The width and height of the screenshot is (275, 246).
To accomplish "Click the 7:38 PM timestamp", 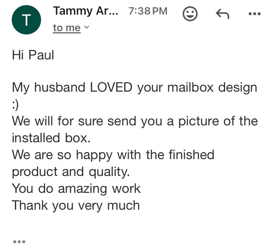I will pos(148,11).
